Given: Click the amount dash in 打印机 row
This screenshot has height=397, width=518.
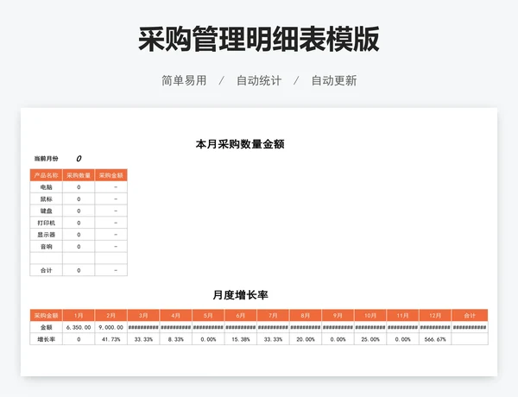Looking at the screenshot, I should [x=111, y=223].
